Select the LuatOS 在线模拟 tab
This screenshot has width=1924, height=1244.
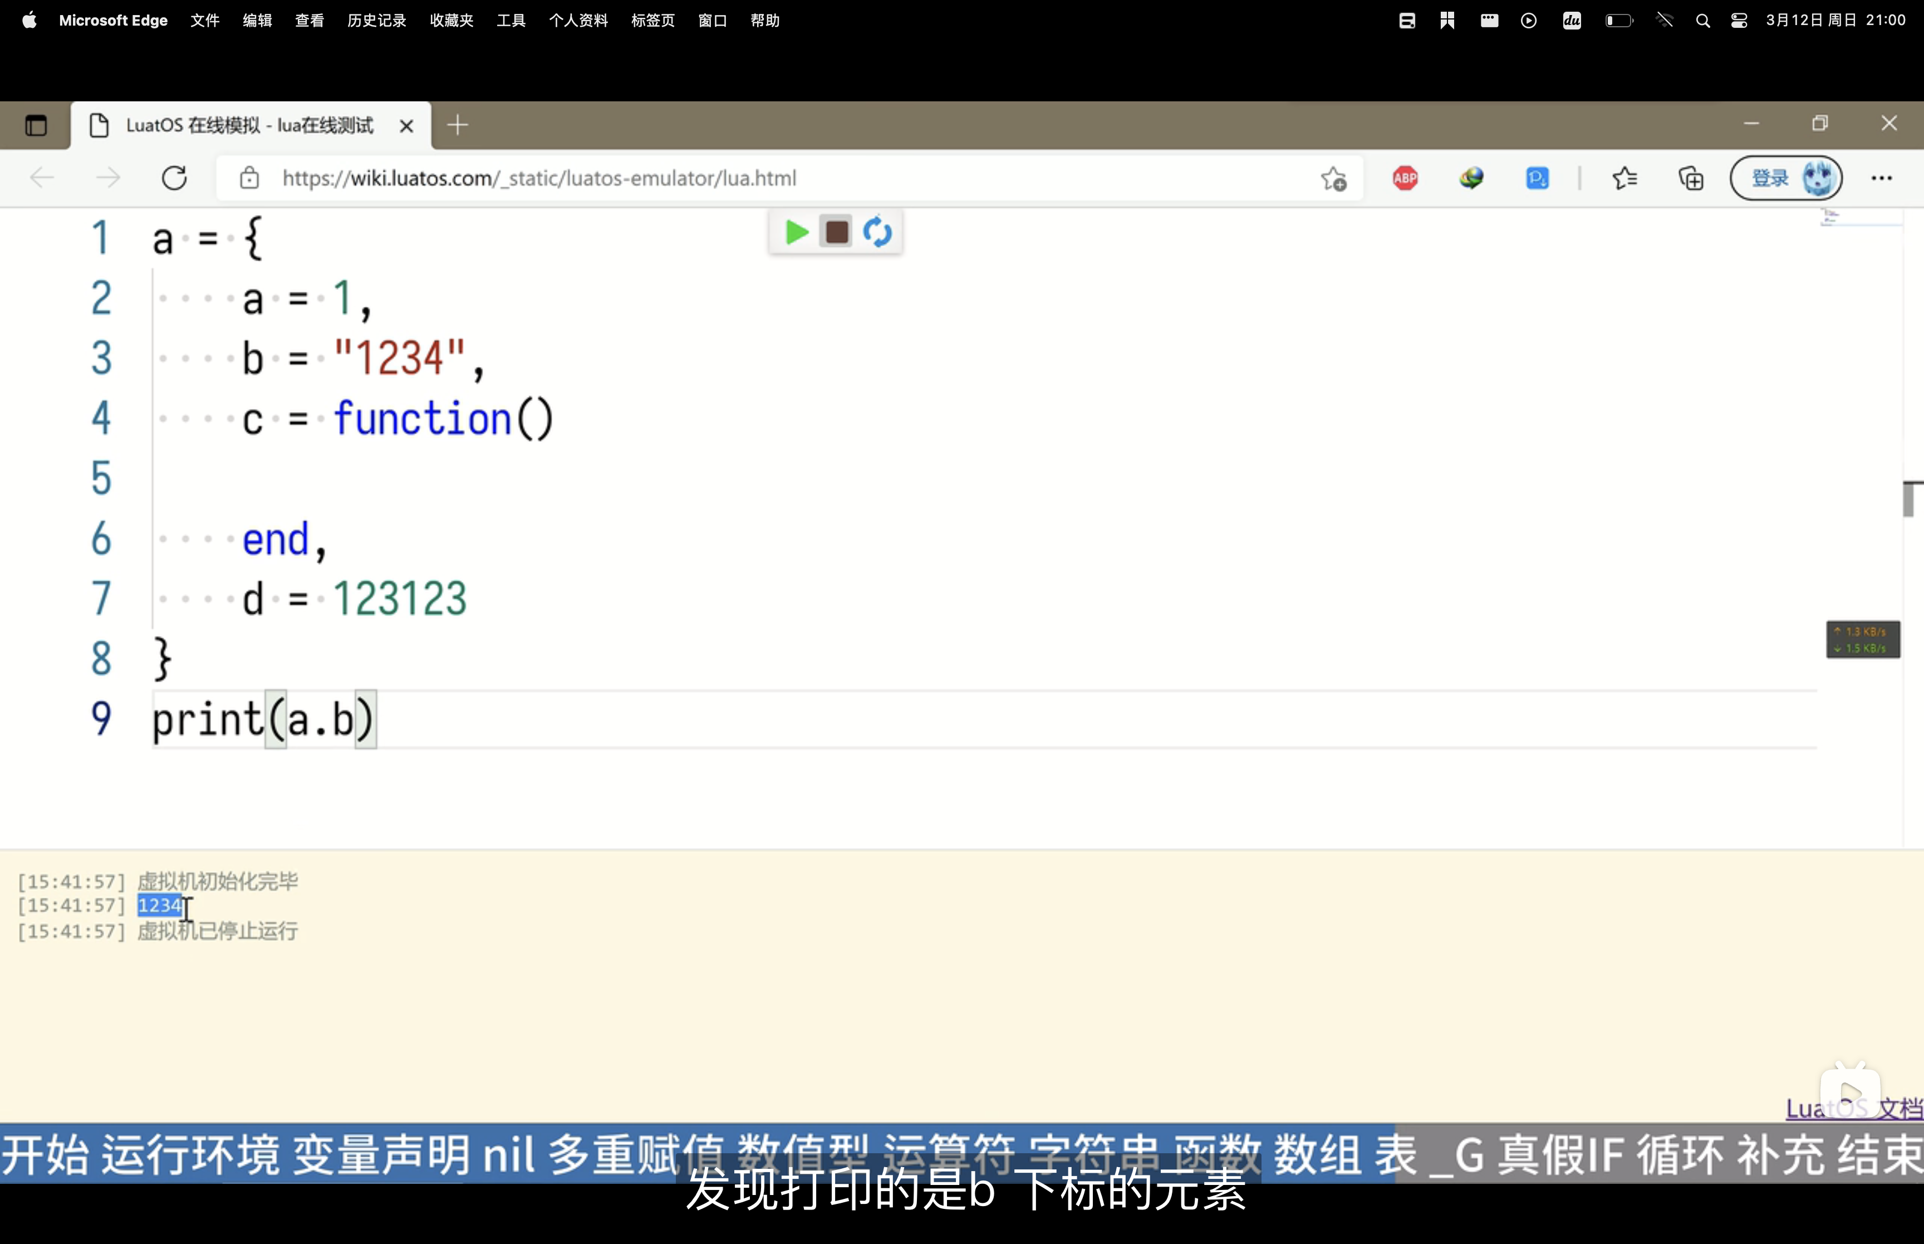point(251,125)
